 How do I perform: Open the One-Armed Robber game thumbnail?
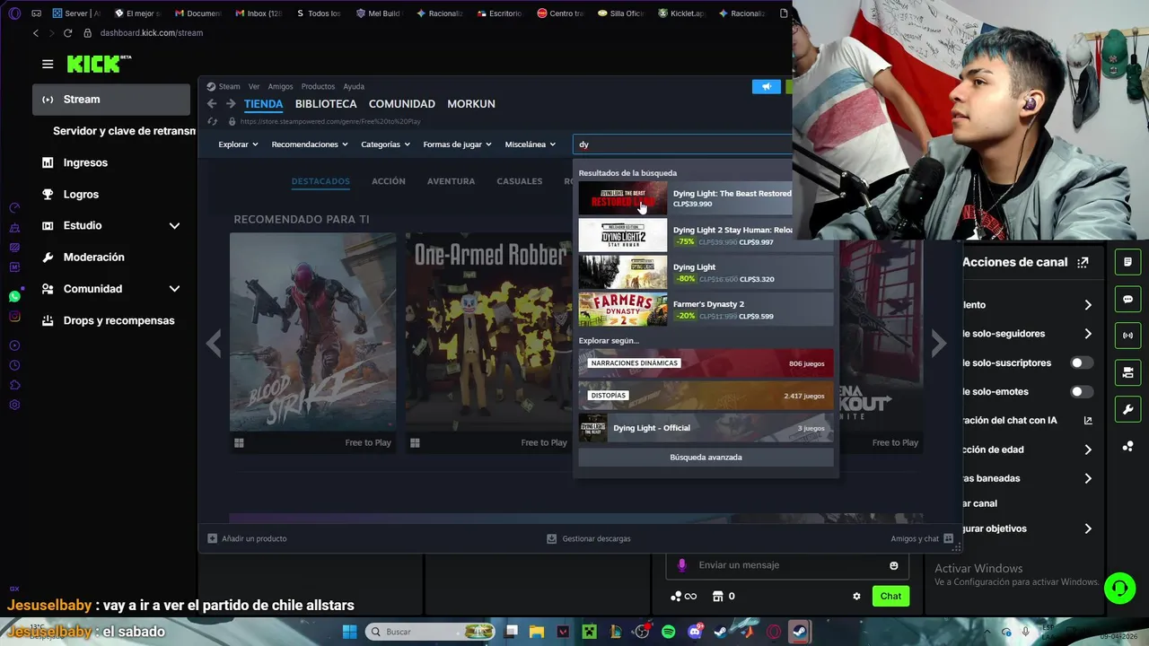click(x=489, y=332)
